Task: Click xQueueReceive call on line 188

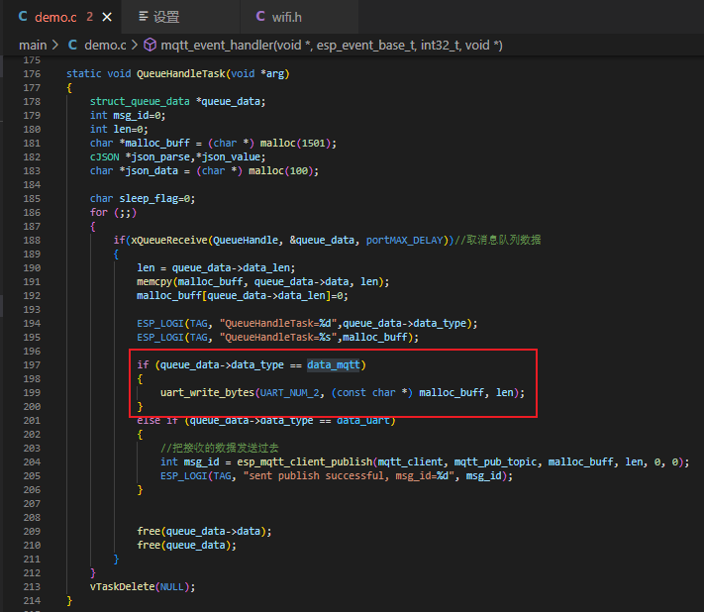Action: 169,241
